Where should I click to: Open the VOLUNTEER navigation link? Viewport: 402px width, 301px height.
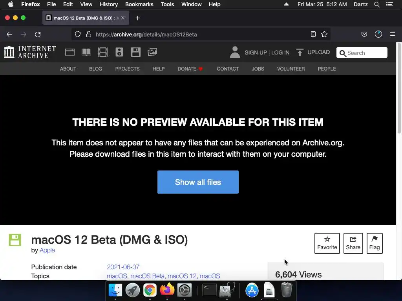tap(291, 69)
